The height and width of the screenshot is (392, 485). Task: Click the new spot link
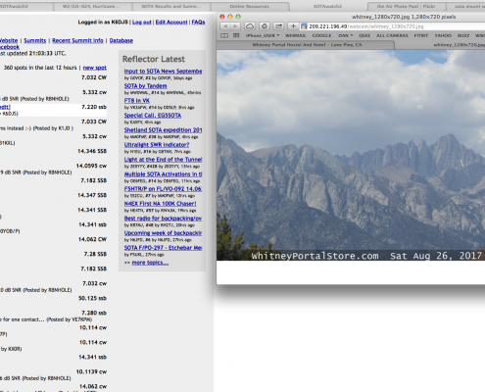pyautogui.click(x=95, y=68)
